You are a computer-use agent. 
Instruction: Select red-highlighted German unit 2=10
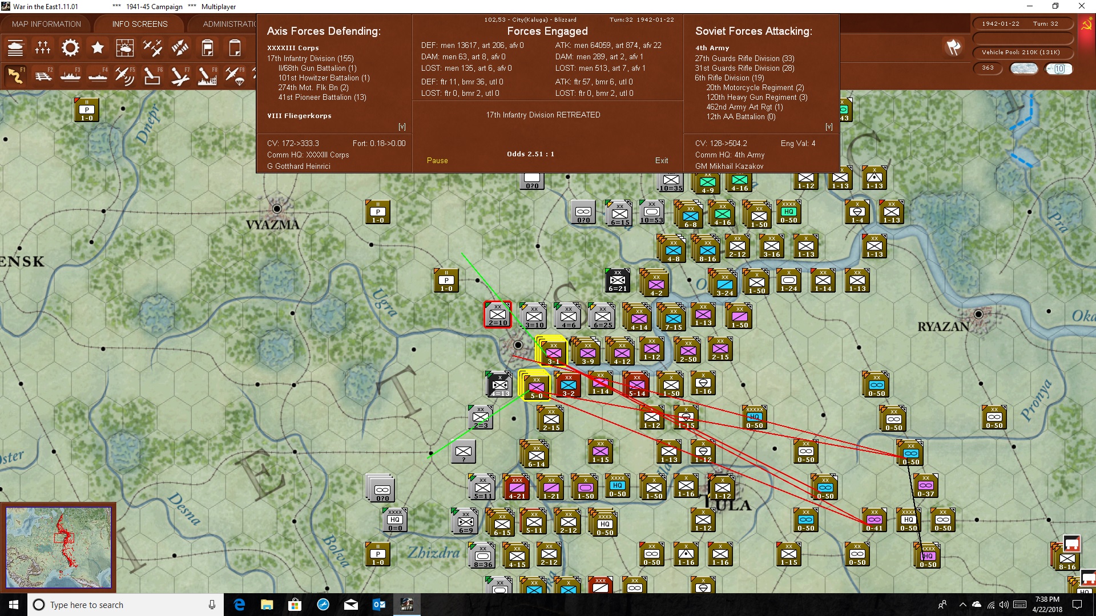coord(498,314)
